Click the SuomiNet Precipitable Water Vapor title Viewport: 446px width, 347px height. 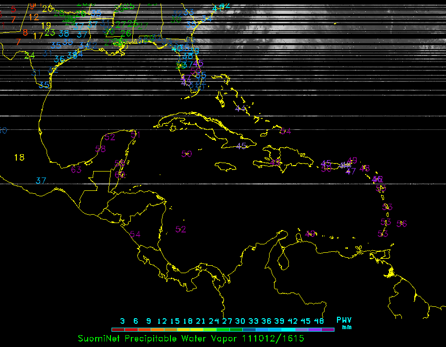159,339
